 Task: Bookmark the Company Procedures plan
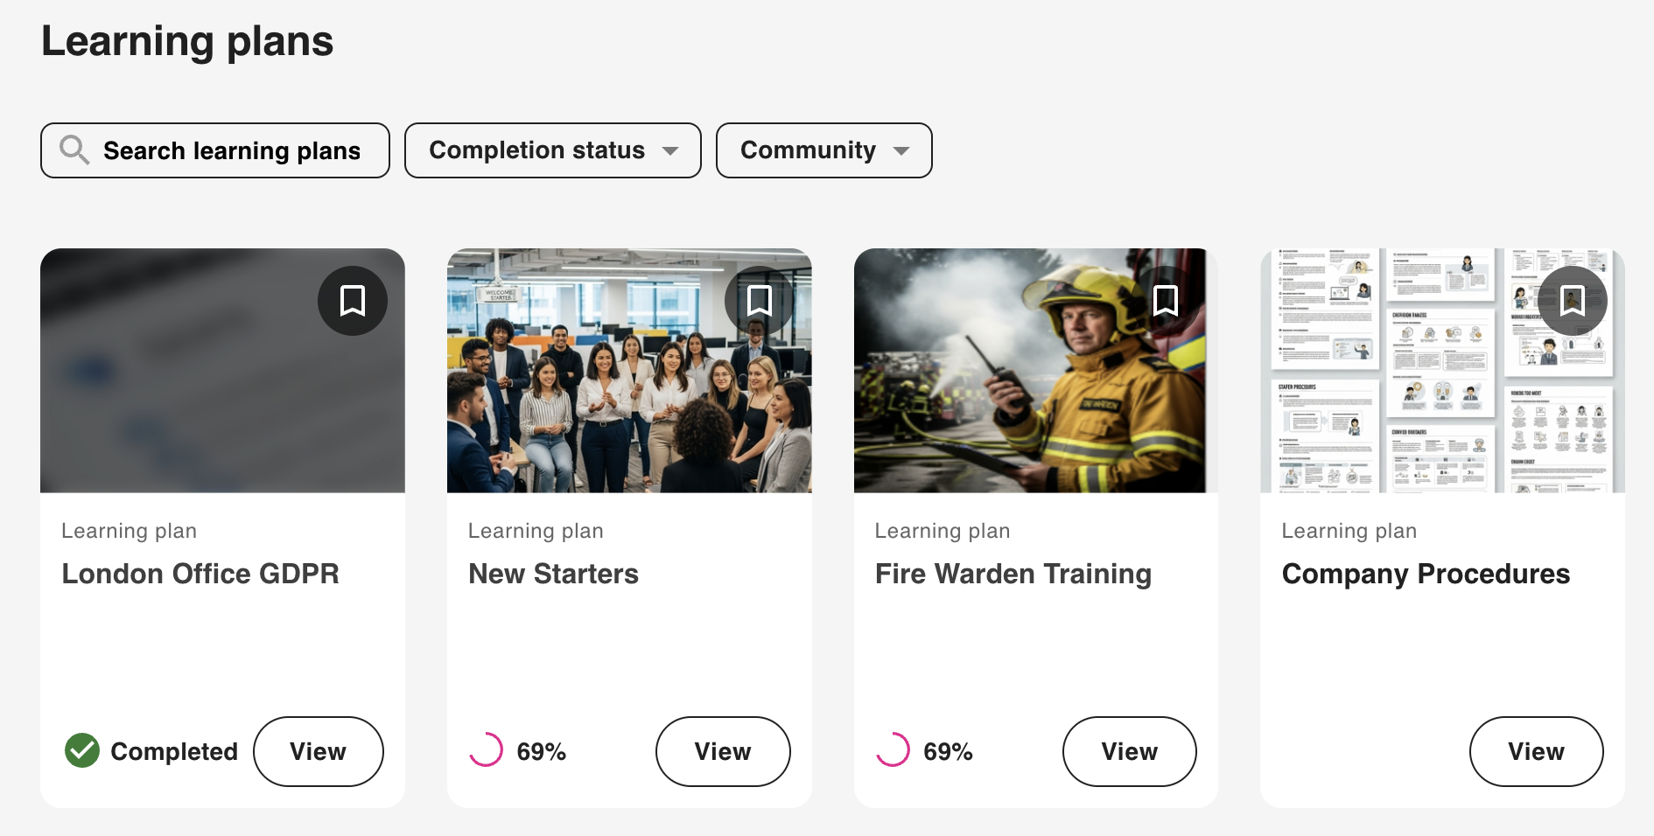(x=1573, y=301)
